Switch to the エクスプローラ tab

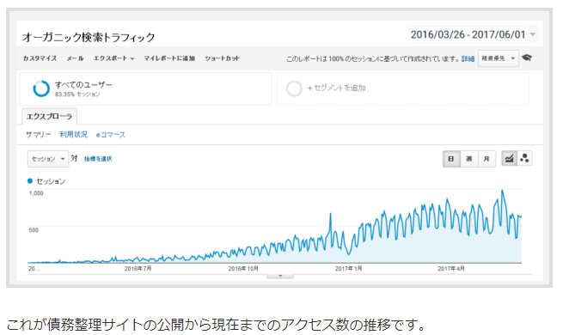click(49, 117)
